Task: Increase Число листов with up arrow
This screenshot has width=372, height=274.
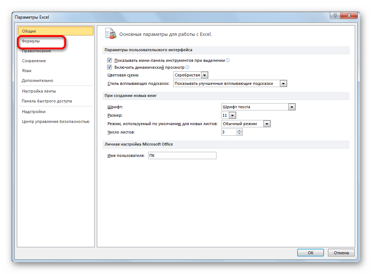Action: click(x=240, y=130)
